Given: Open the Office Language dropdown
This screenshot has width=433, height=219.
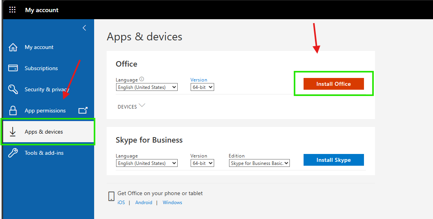Looking at the screenshot, I should pos(147,87).
